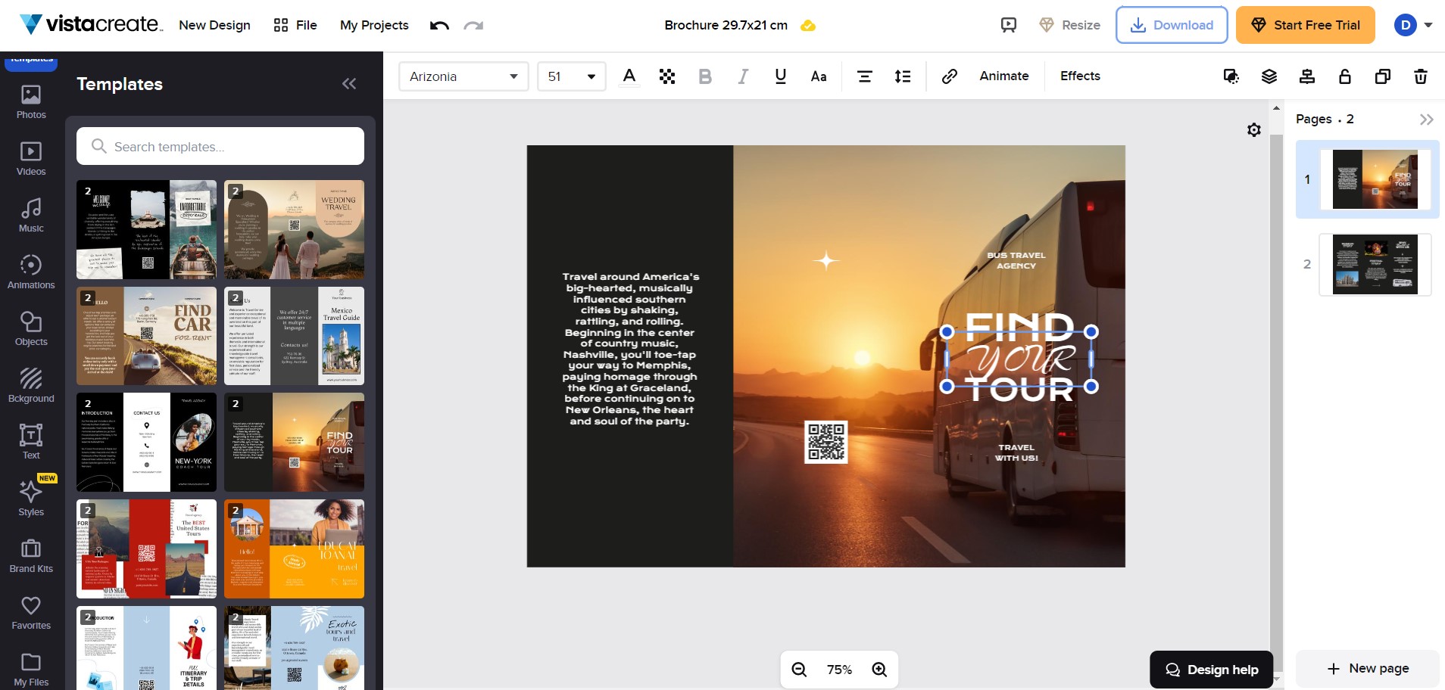Open the user account dropdown arrow
The width and height of the screenshot is (1445, 690).
pyautogui.click(x=1428, y=25)
